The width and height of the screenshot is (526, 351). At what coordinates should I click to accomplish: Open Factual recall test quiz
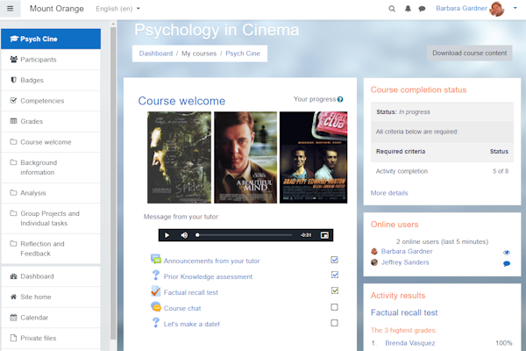[191, 292]
